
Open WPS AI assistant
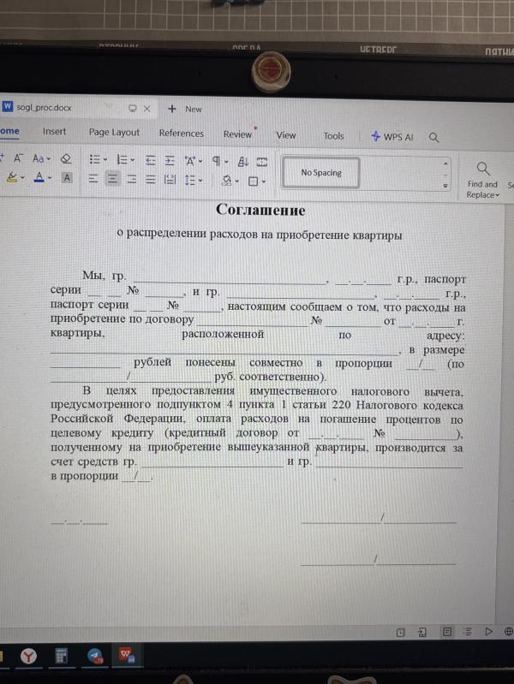[392, 136]
